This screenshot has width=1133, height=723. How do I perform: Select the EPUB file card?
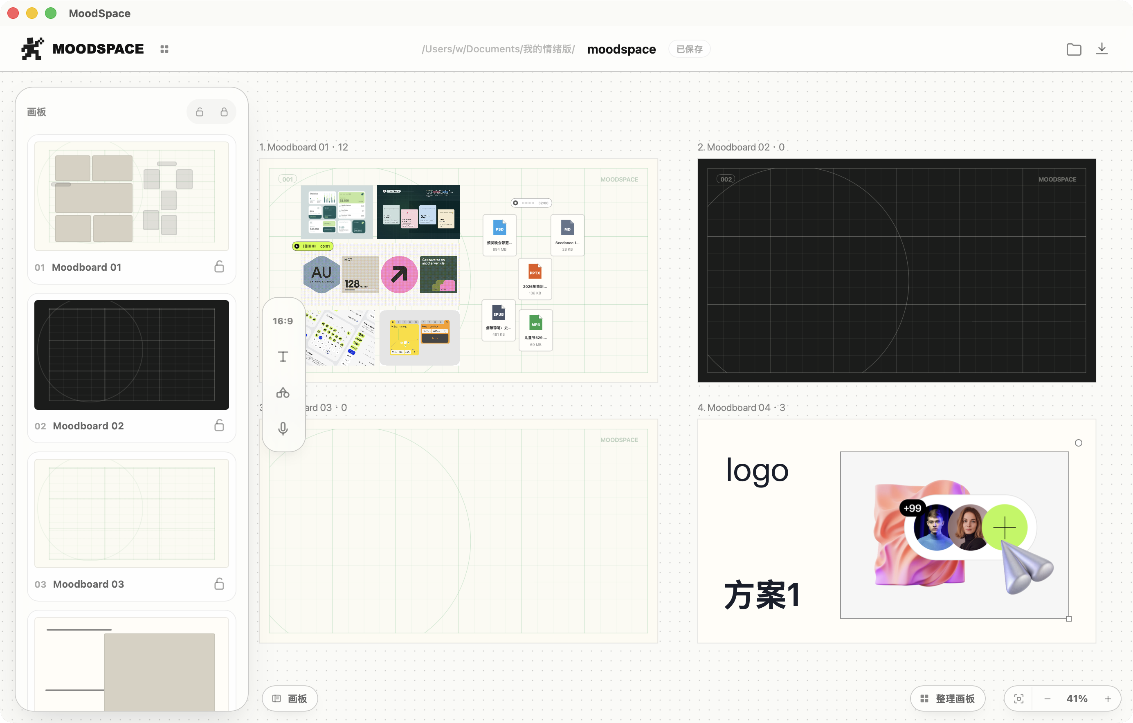click(x=499, y=320)
